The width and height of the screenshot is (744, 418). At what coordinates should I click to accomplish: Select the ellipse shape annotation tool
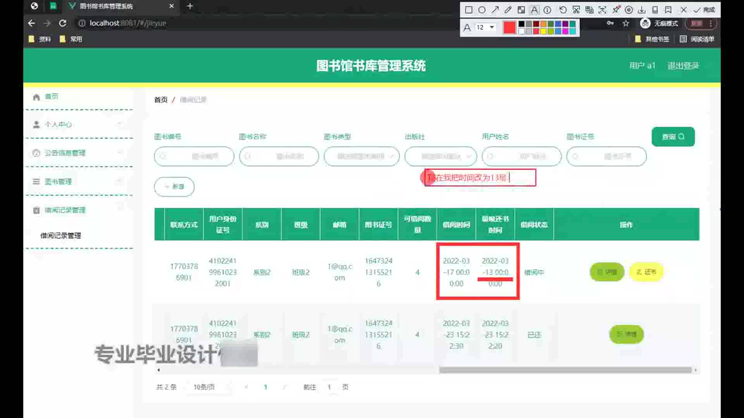click(482, 10)
